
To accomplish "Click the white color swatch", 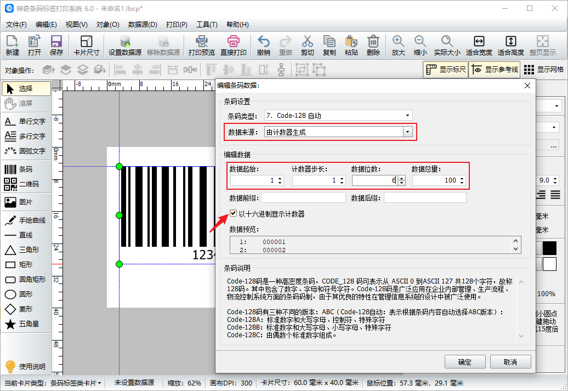I will pyautogui.click(x=549, y=264).
